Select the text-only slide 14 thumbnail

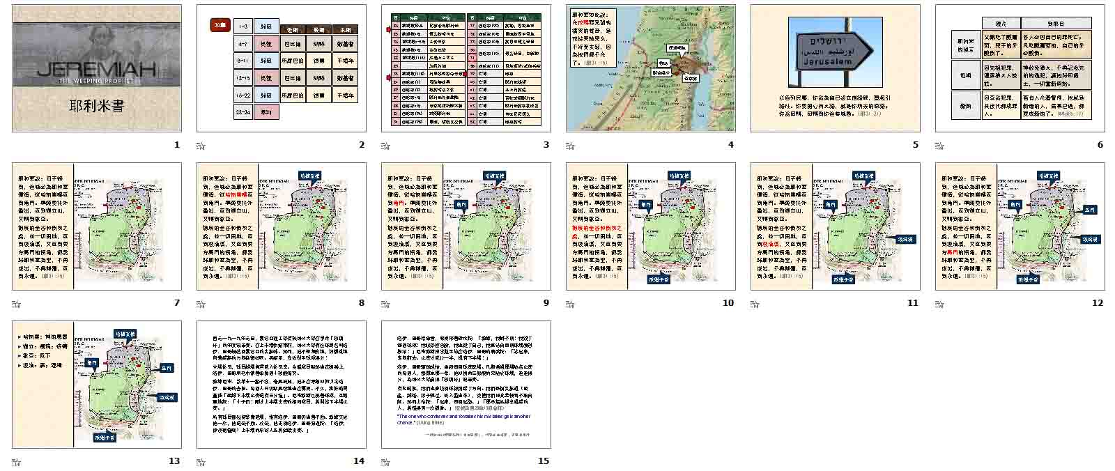point(282,385)
